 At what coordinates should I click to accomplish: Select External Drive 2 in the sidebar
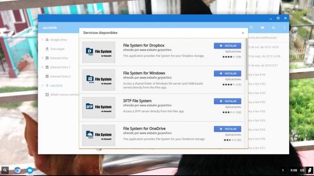pyautogui.click(x=60, y=76)
